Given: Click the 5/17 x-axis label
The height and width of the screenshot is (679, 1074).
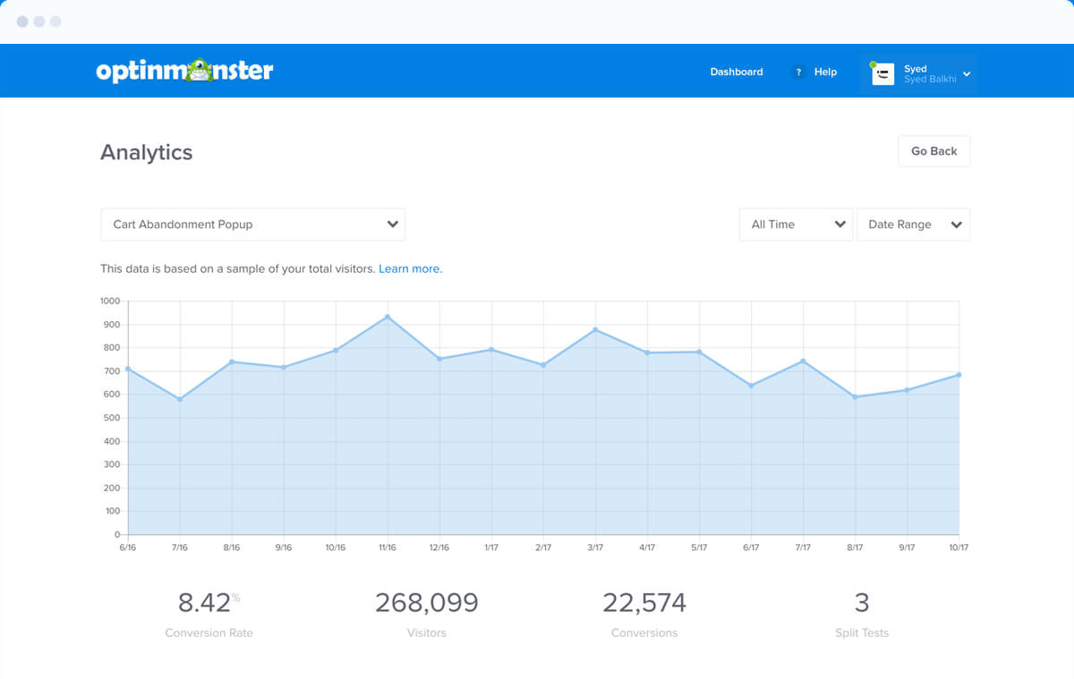Looking at the screenshot, I should pos(699,547).
